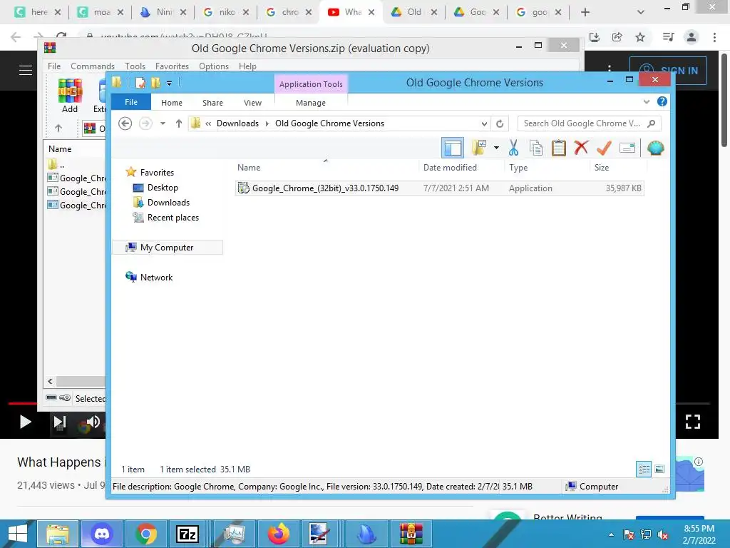Open Explorer help question mark icon
The image size is (730, 548).
point(662,101)
